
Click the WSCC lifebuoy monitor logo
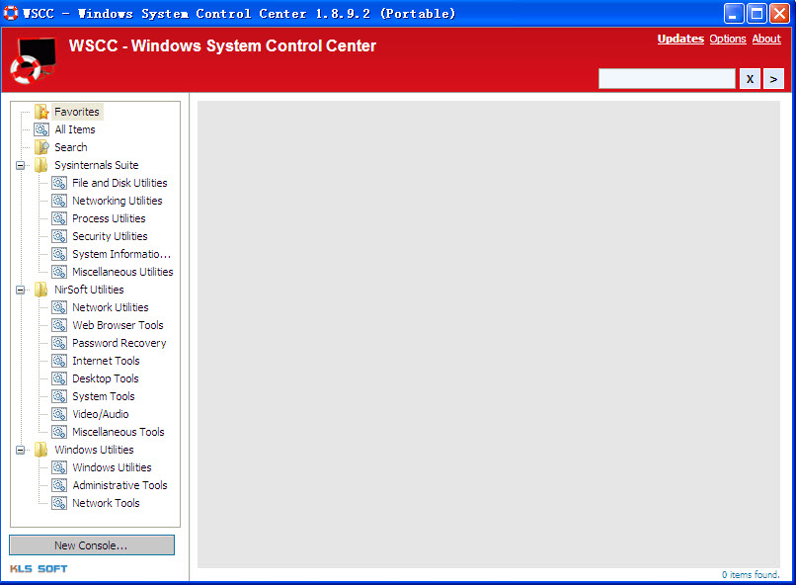[x=33, y=60]
